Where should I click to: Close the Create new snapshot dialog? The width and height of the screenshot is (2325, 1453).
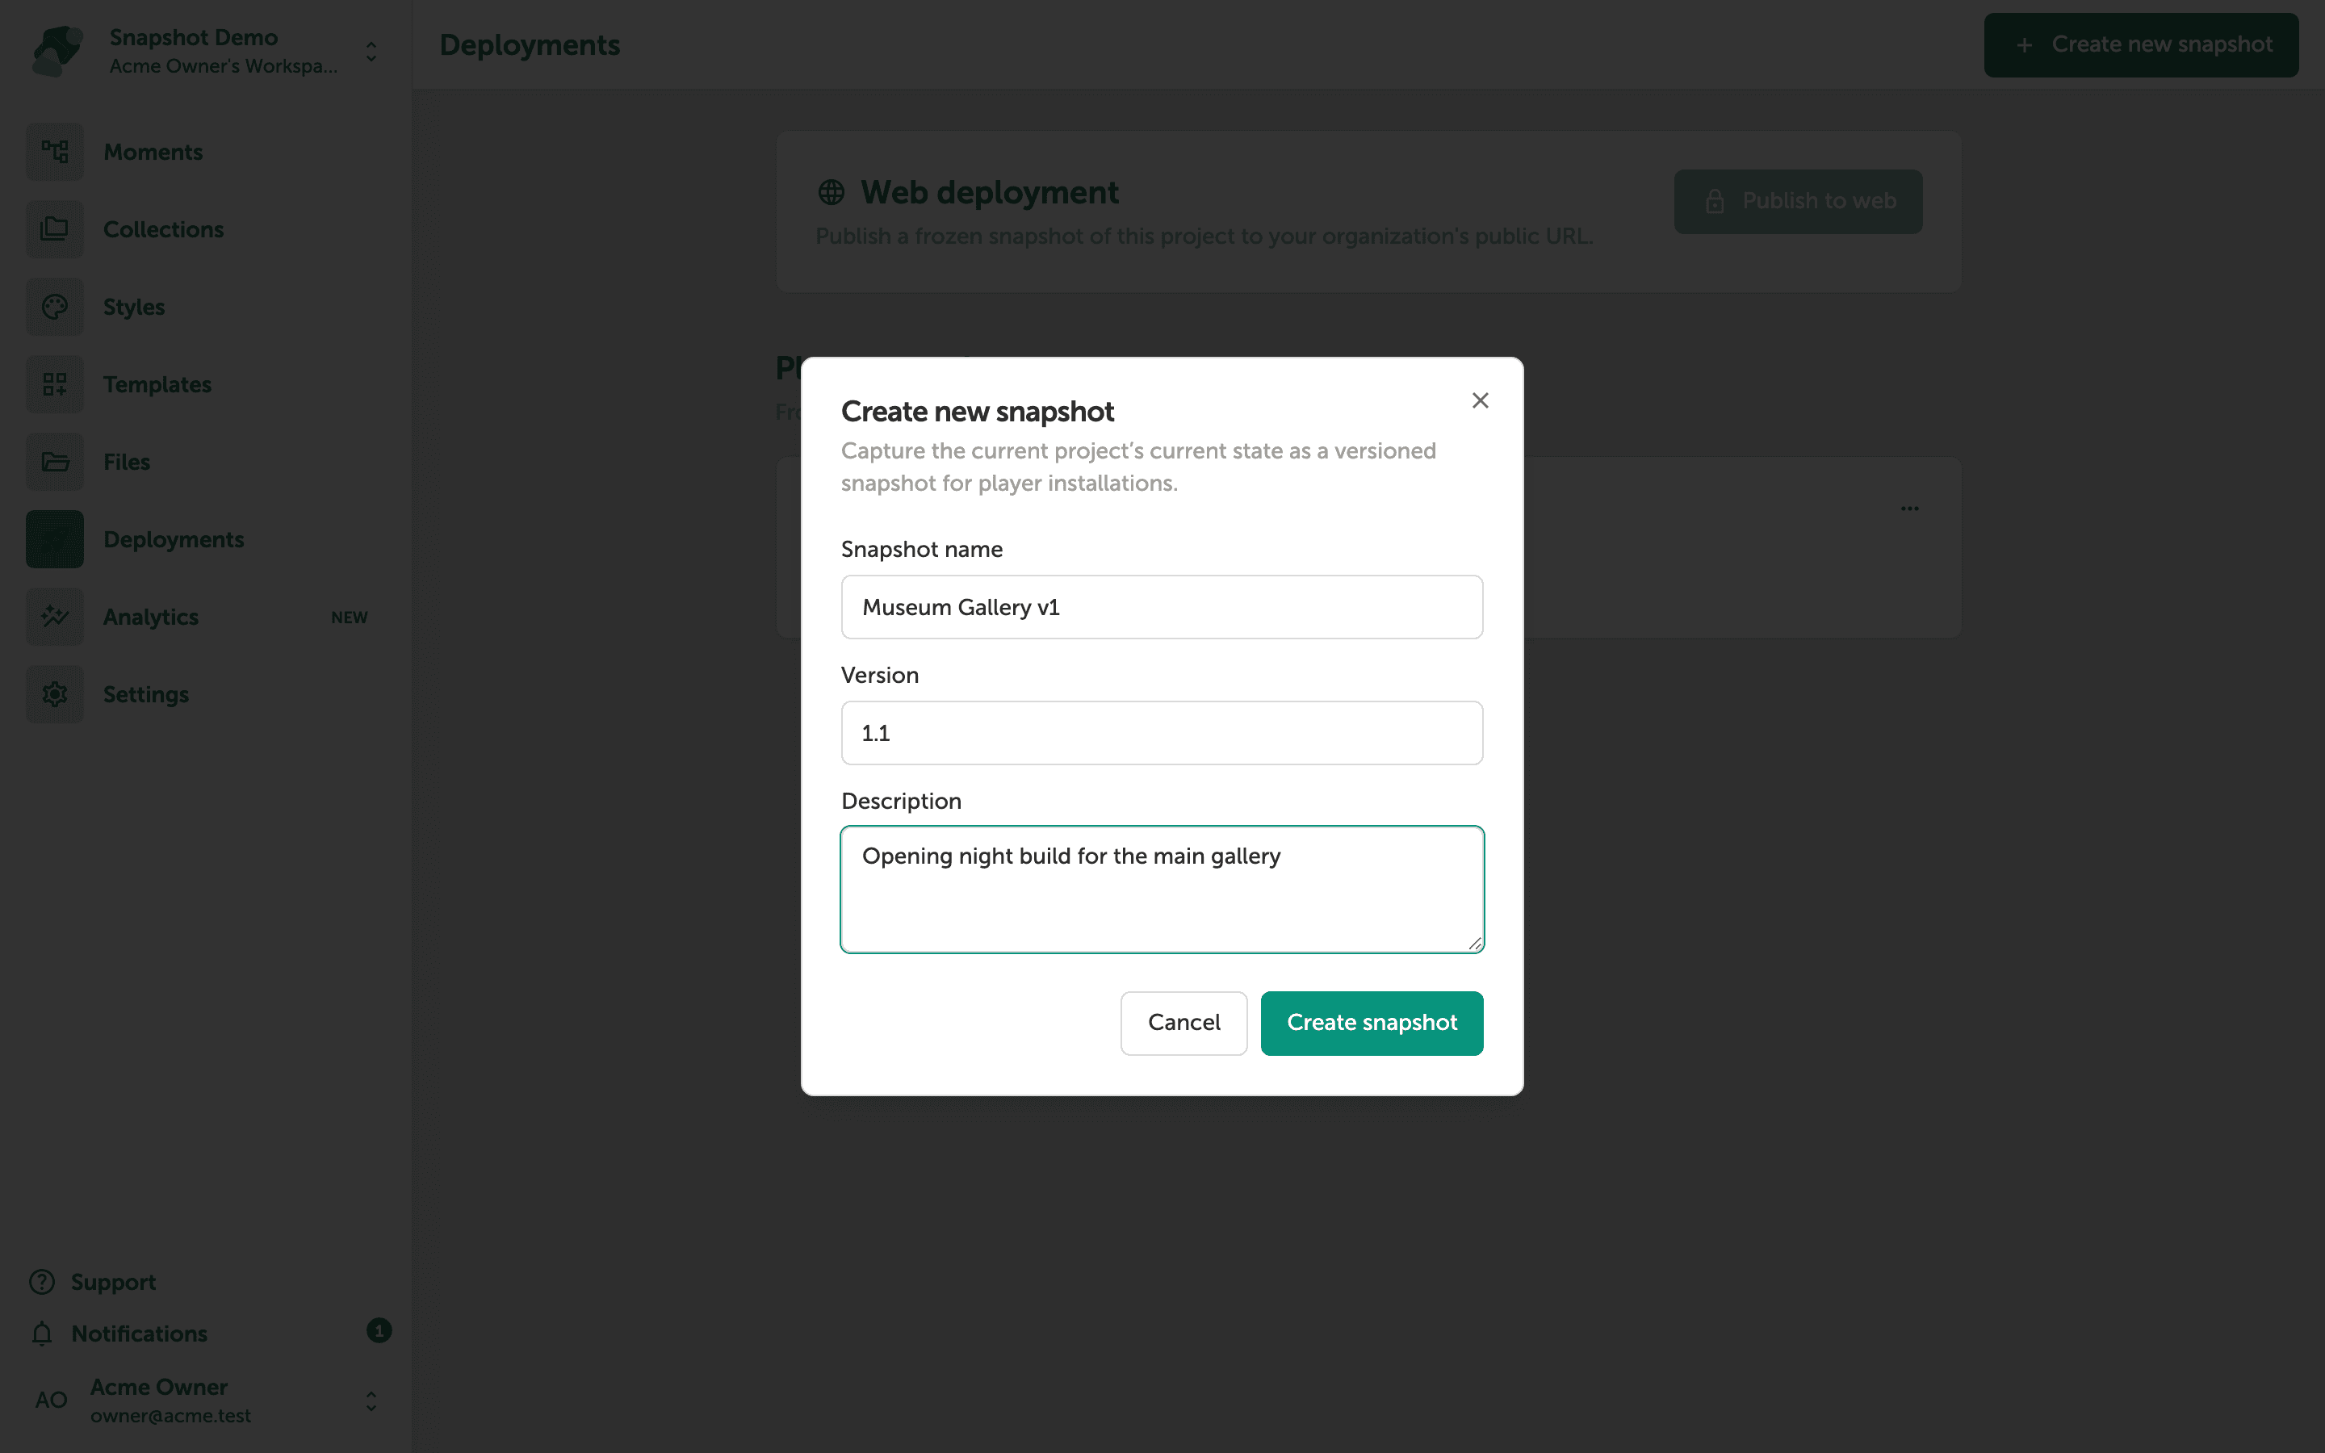tap(1480, 400)
